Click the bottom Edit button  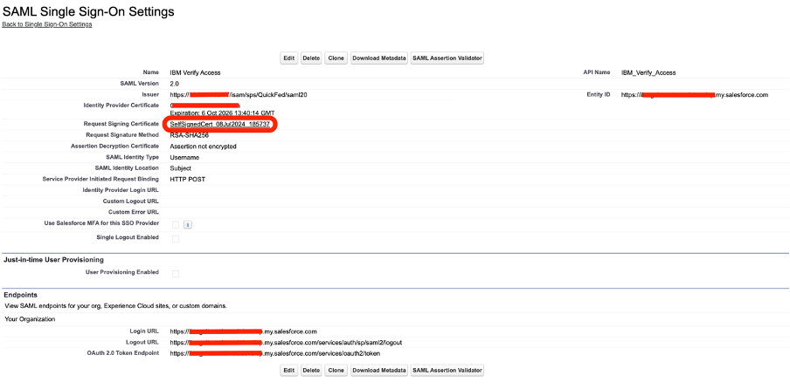pos(288,371)
